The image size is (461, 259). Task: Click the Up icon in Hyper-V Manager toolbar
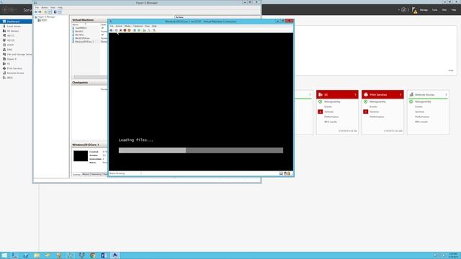[45, 12]
